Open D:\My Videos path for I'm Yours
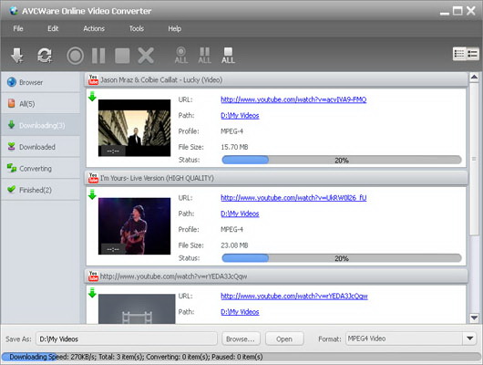The image size is (483, 365). pos(240,214)
